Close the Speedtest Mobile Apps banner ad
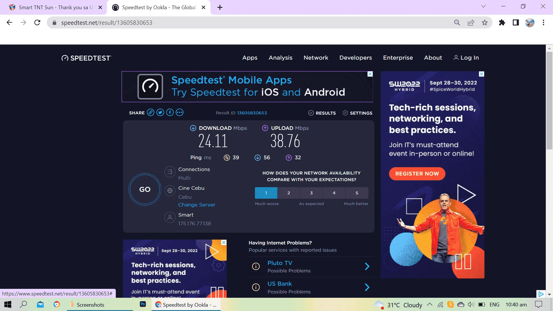The width and height of the screenshot is (553, 311). pos(370,74)
